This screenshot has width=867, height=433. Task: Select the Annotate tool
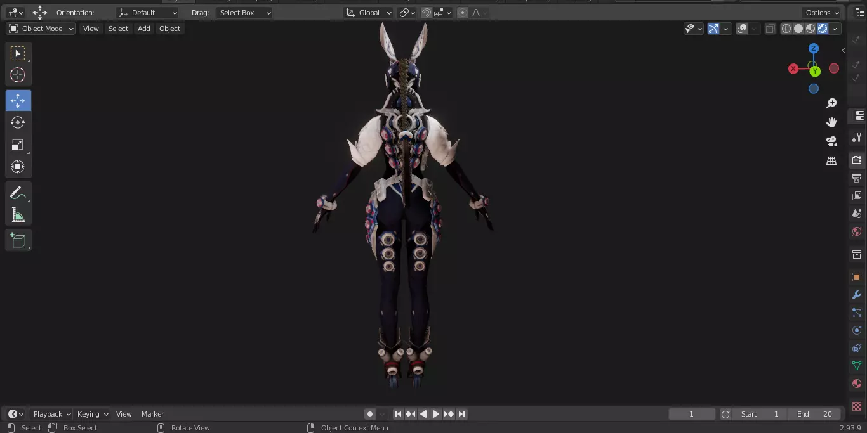coord(18,193)
